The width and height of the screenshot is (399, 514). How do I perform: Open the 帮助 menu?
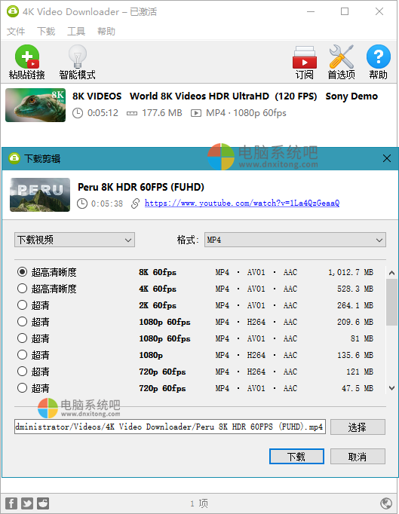[106, 32]
